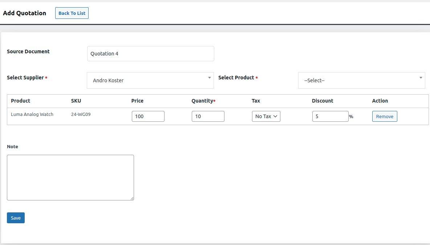Click the Select Supplier label
This screenshot has width=430, height=245.
pyautogui.click(x=27, y=78)
